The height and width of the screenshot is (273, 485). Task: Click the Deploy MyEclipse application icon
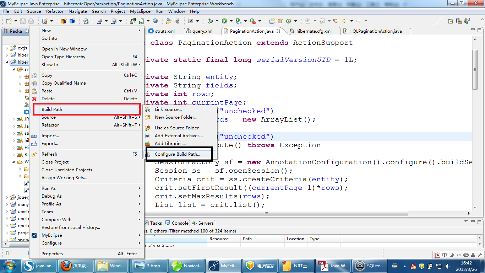pyautogui.click(x=133, y=21)
